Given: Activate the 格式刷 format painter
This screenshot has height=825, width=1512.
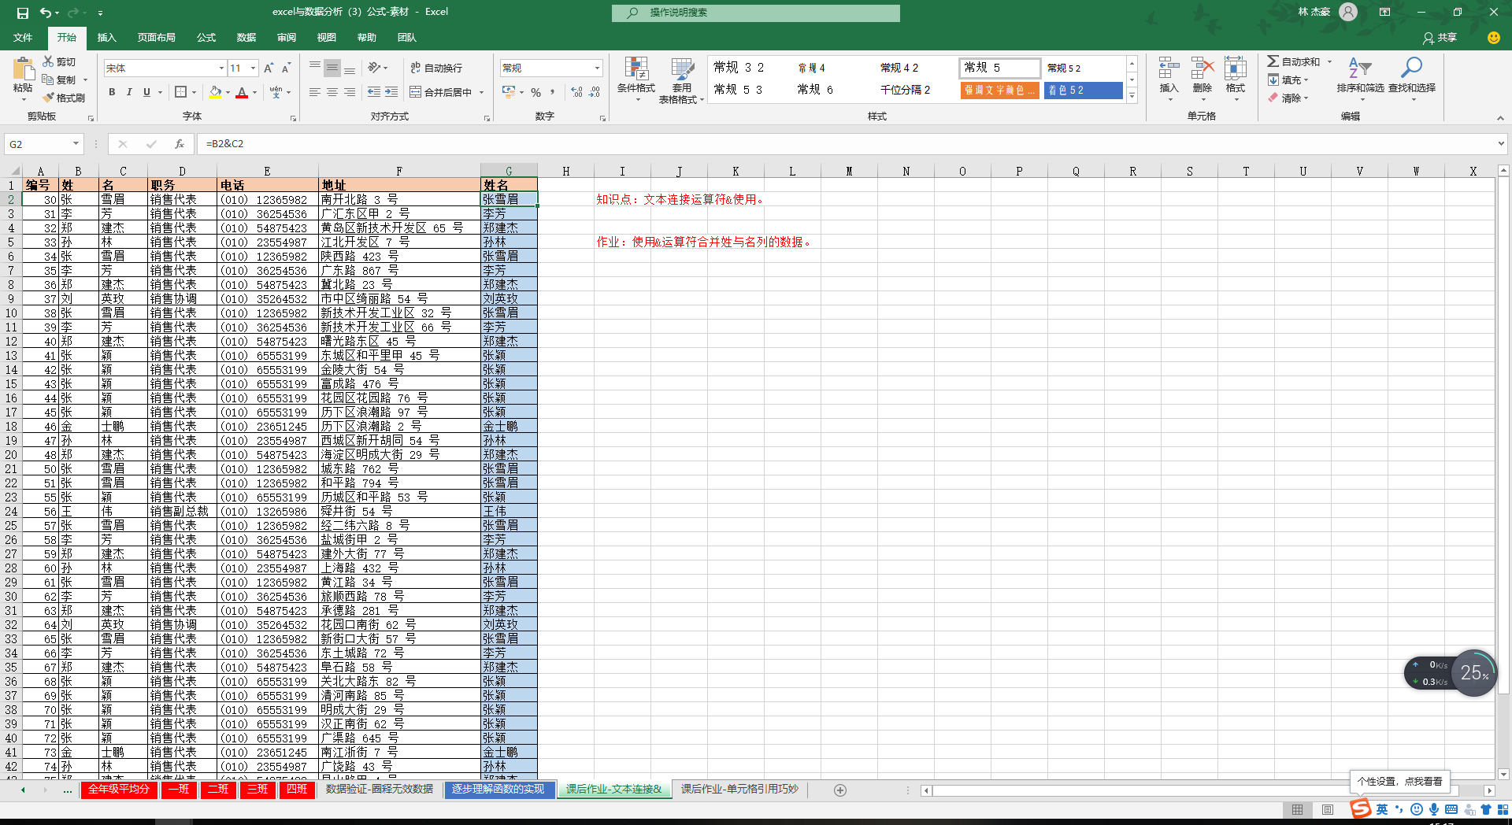Looking at the screenshot, I should coord(65,98).
